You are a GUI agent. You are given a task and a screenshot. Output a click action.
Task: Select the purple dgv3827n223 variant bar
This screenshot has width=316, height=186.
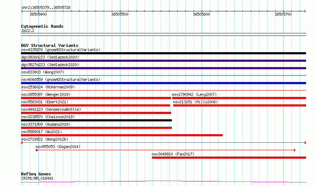(x=163, y=68)
